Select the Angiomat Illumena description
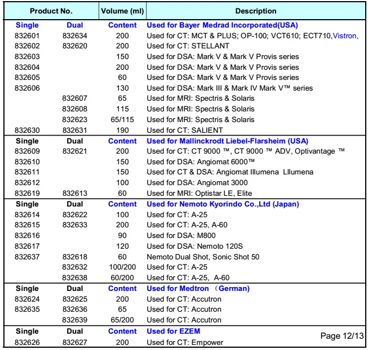The width and height of the screenshot is (368, 350). point(230,172)
